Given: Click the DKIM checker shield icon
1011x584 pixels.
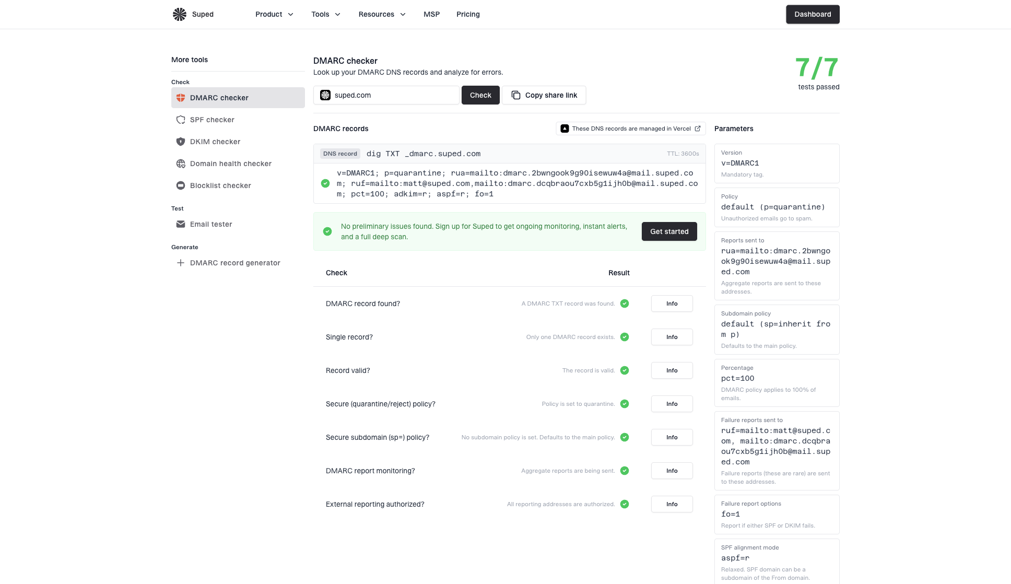Looking at the screenshot, I should (181, 142).
